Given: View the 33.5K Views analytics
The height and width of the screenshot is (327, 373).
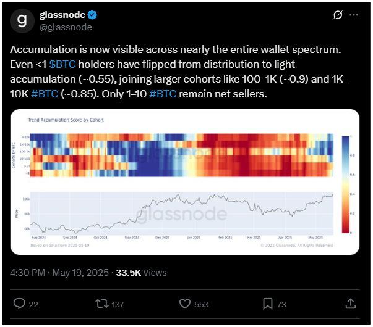Looking at the screenshot, I should click(145, 272).
